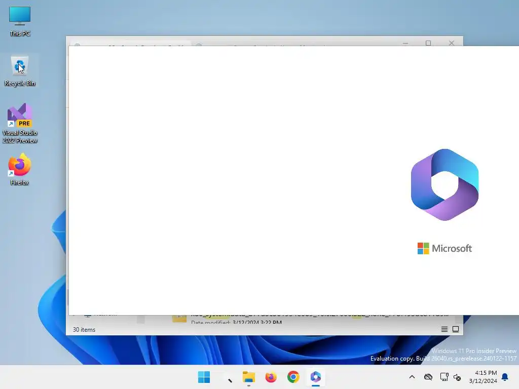Select the Firefox desktop shortcut
519x389 pixels.
20,169
